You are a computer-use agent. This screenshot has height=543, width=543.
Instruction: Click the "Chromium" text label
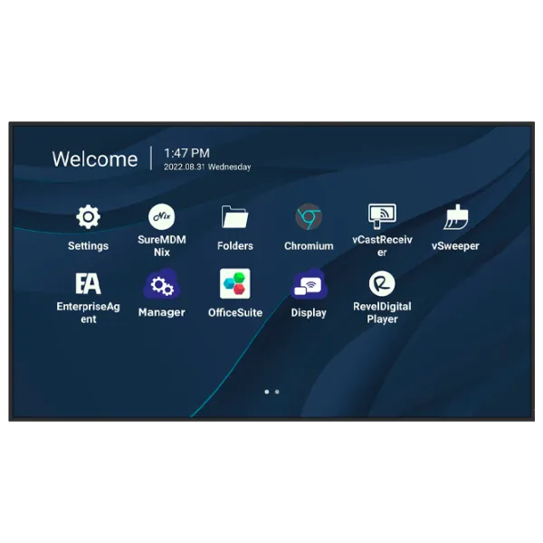coord(309,246)
